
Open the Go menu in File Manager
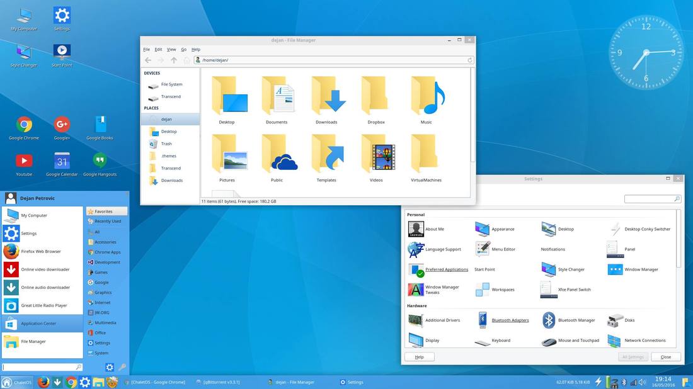click(x=183, y=49)
